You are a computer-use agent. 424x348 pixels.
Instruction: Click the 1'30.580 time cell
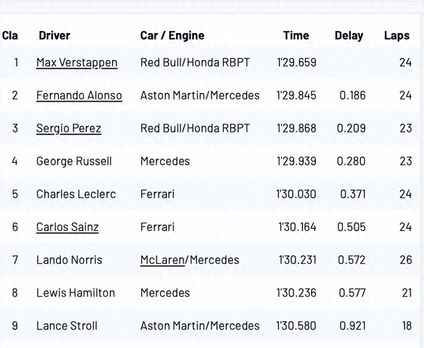pyautogui.click(x=296, y=326)
